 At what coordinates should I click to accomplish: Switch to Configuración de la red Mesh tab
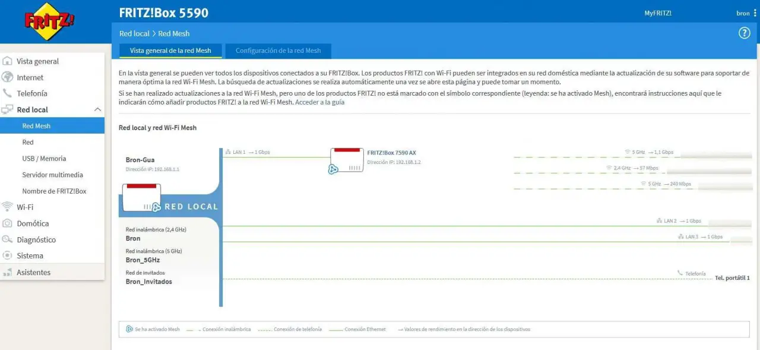(278, 51)
